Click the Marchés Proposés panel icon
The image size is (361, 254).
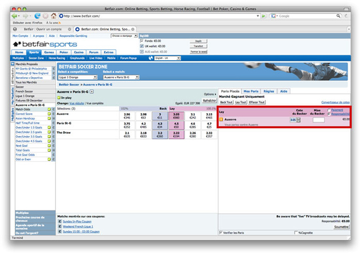click(13, 64)
